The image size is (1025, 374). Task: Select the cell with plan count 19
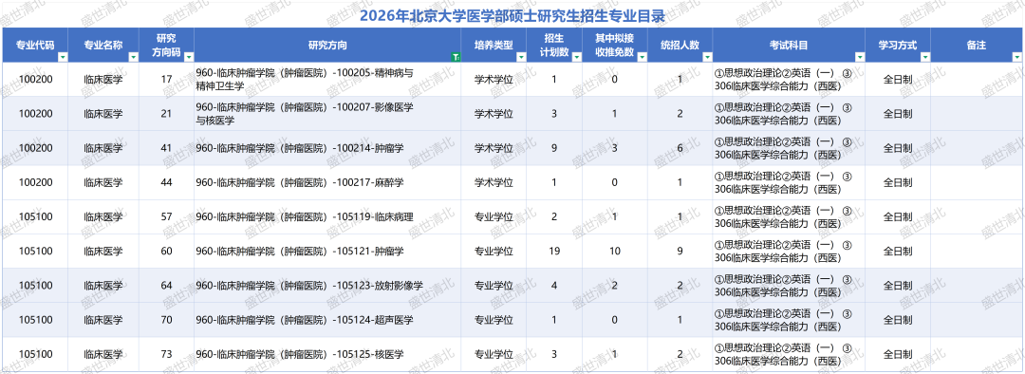pyautogui.click(x=554, y=252)
